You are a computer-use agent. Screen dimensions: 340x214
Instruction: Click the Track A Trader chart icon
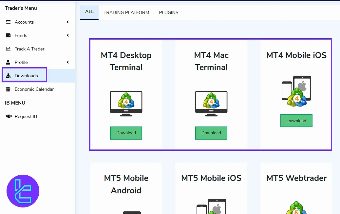click(x=8, y=49)
